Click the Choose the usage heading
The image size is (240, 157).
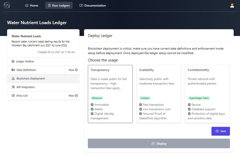[103, 60]
